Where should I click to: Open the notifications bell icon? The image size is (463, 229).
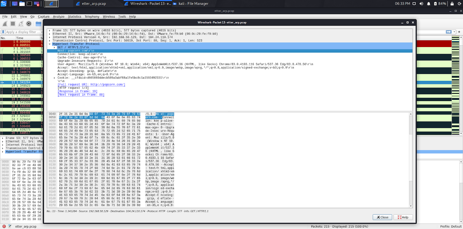tap(429, 4)
